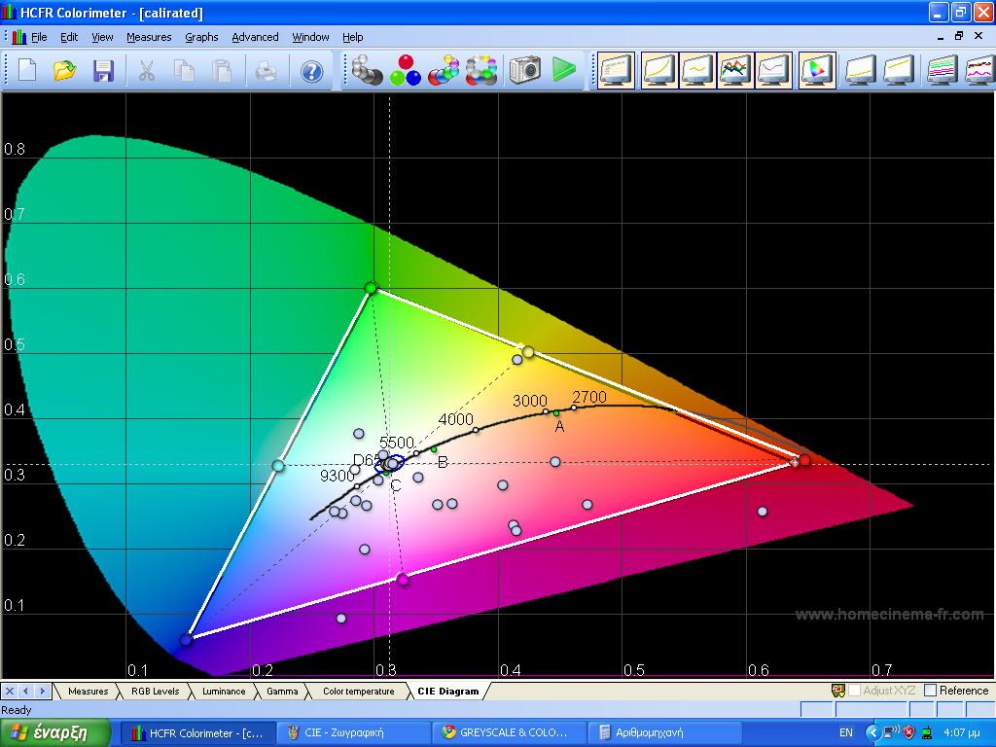Click monitor icon with multicolored horizontal lines
This screenshot has width=996, height=747.
(x=942, y=70)
